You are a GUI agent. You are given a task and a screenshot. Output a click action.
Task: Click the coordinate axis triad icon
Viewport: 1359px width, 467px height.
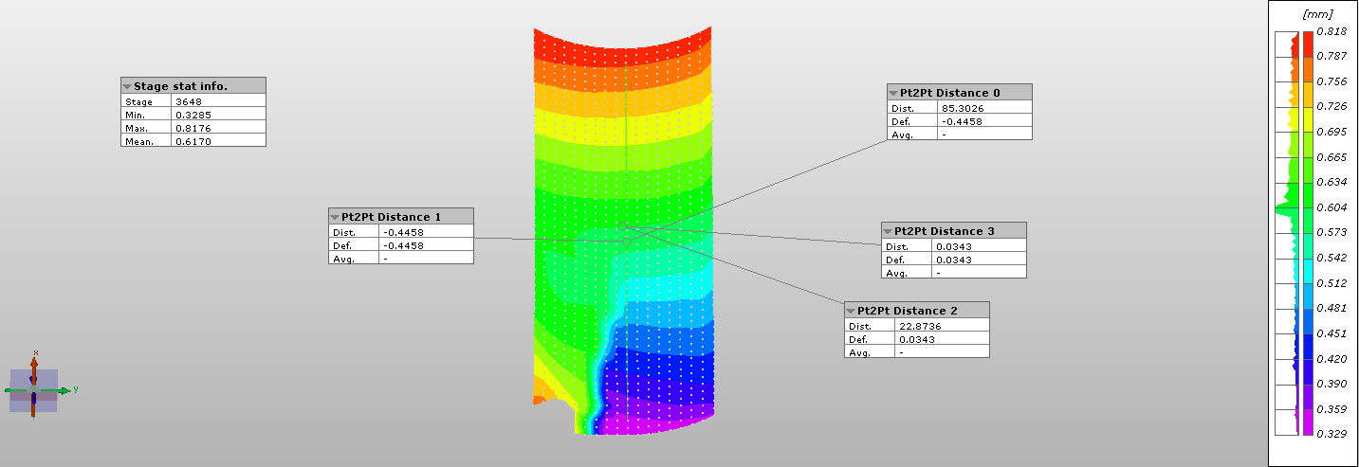tap(34, 389)
